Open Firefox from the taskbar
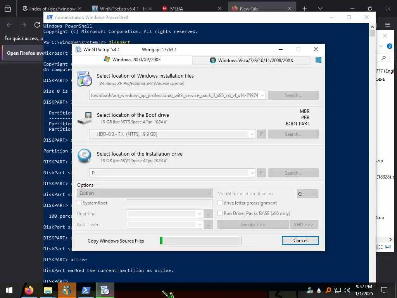This screenshot has height=298, width=397. 29,290
